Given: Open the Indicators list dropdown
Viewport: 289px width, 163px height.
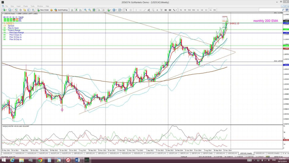Looking at the screenshot, I should pyautogui.click(x=109, y=10).
